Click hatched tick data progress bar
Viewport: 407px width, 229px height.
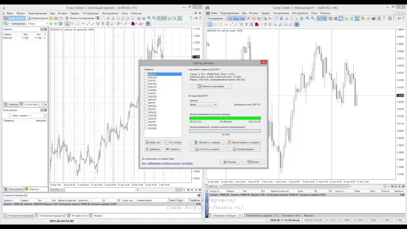tap(225, 131)
